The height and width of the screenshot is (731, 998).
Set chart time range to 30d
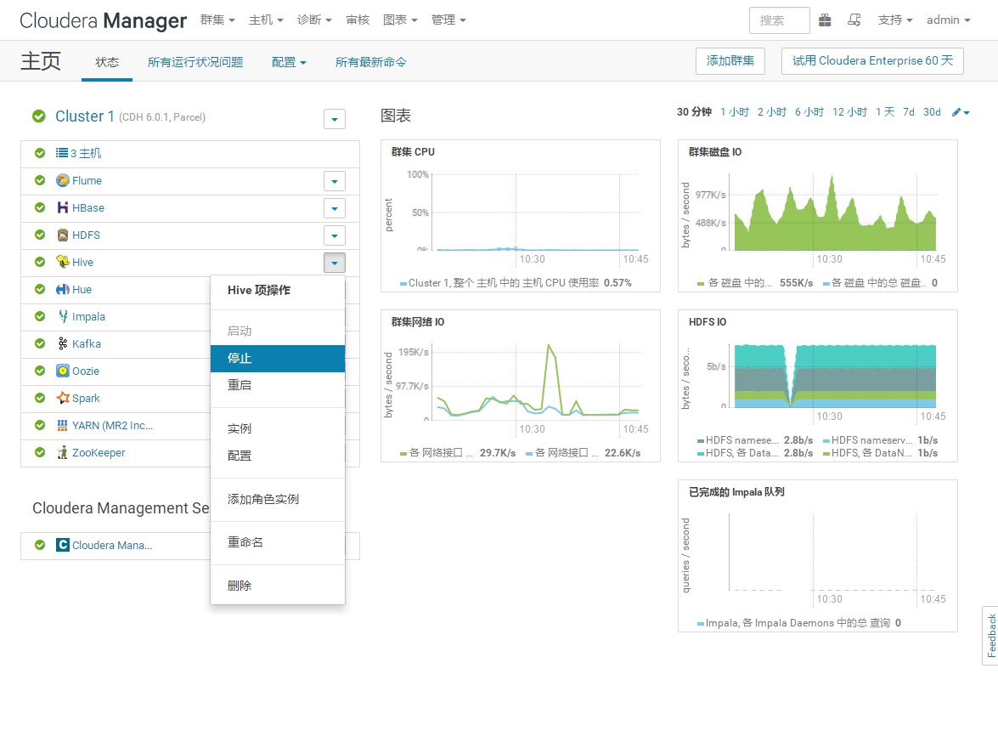click(x=932, y=112)
